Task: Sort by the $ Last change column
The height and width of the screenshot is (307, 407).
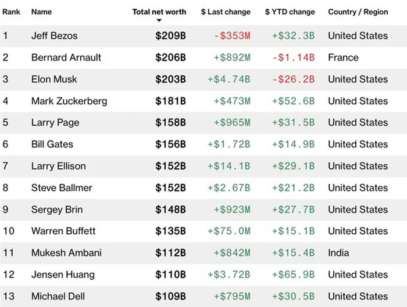Action: click(x=226, y=12)
